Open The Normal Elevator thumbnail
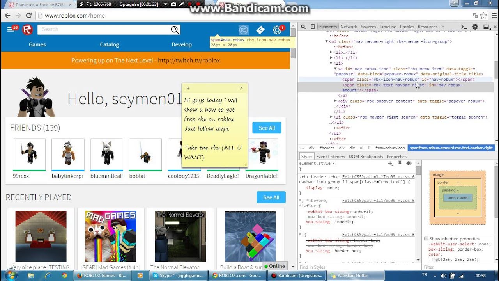499x281 pixels. (x=180, y=237)
